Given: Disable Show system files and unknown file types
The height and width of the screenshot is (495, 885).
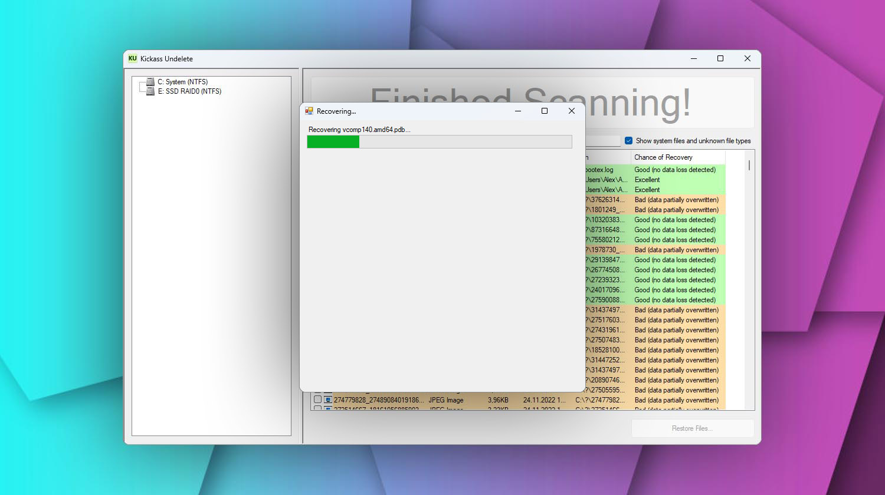Looking at the screenshot, I should point(629,141).
